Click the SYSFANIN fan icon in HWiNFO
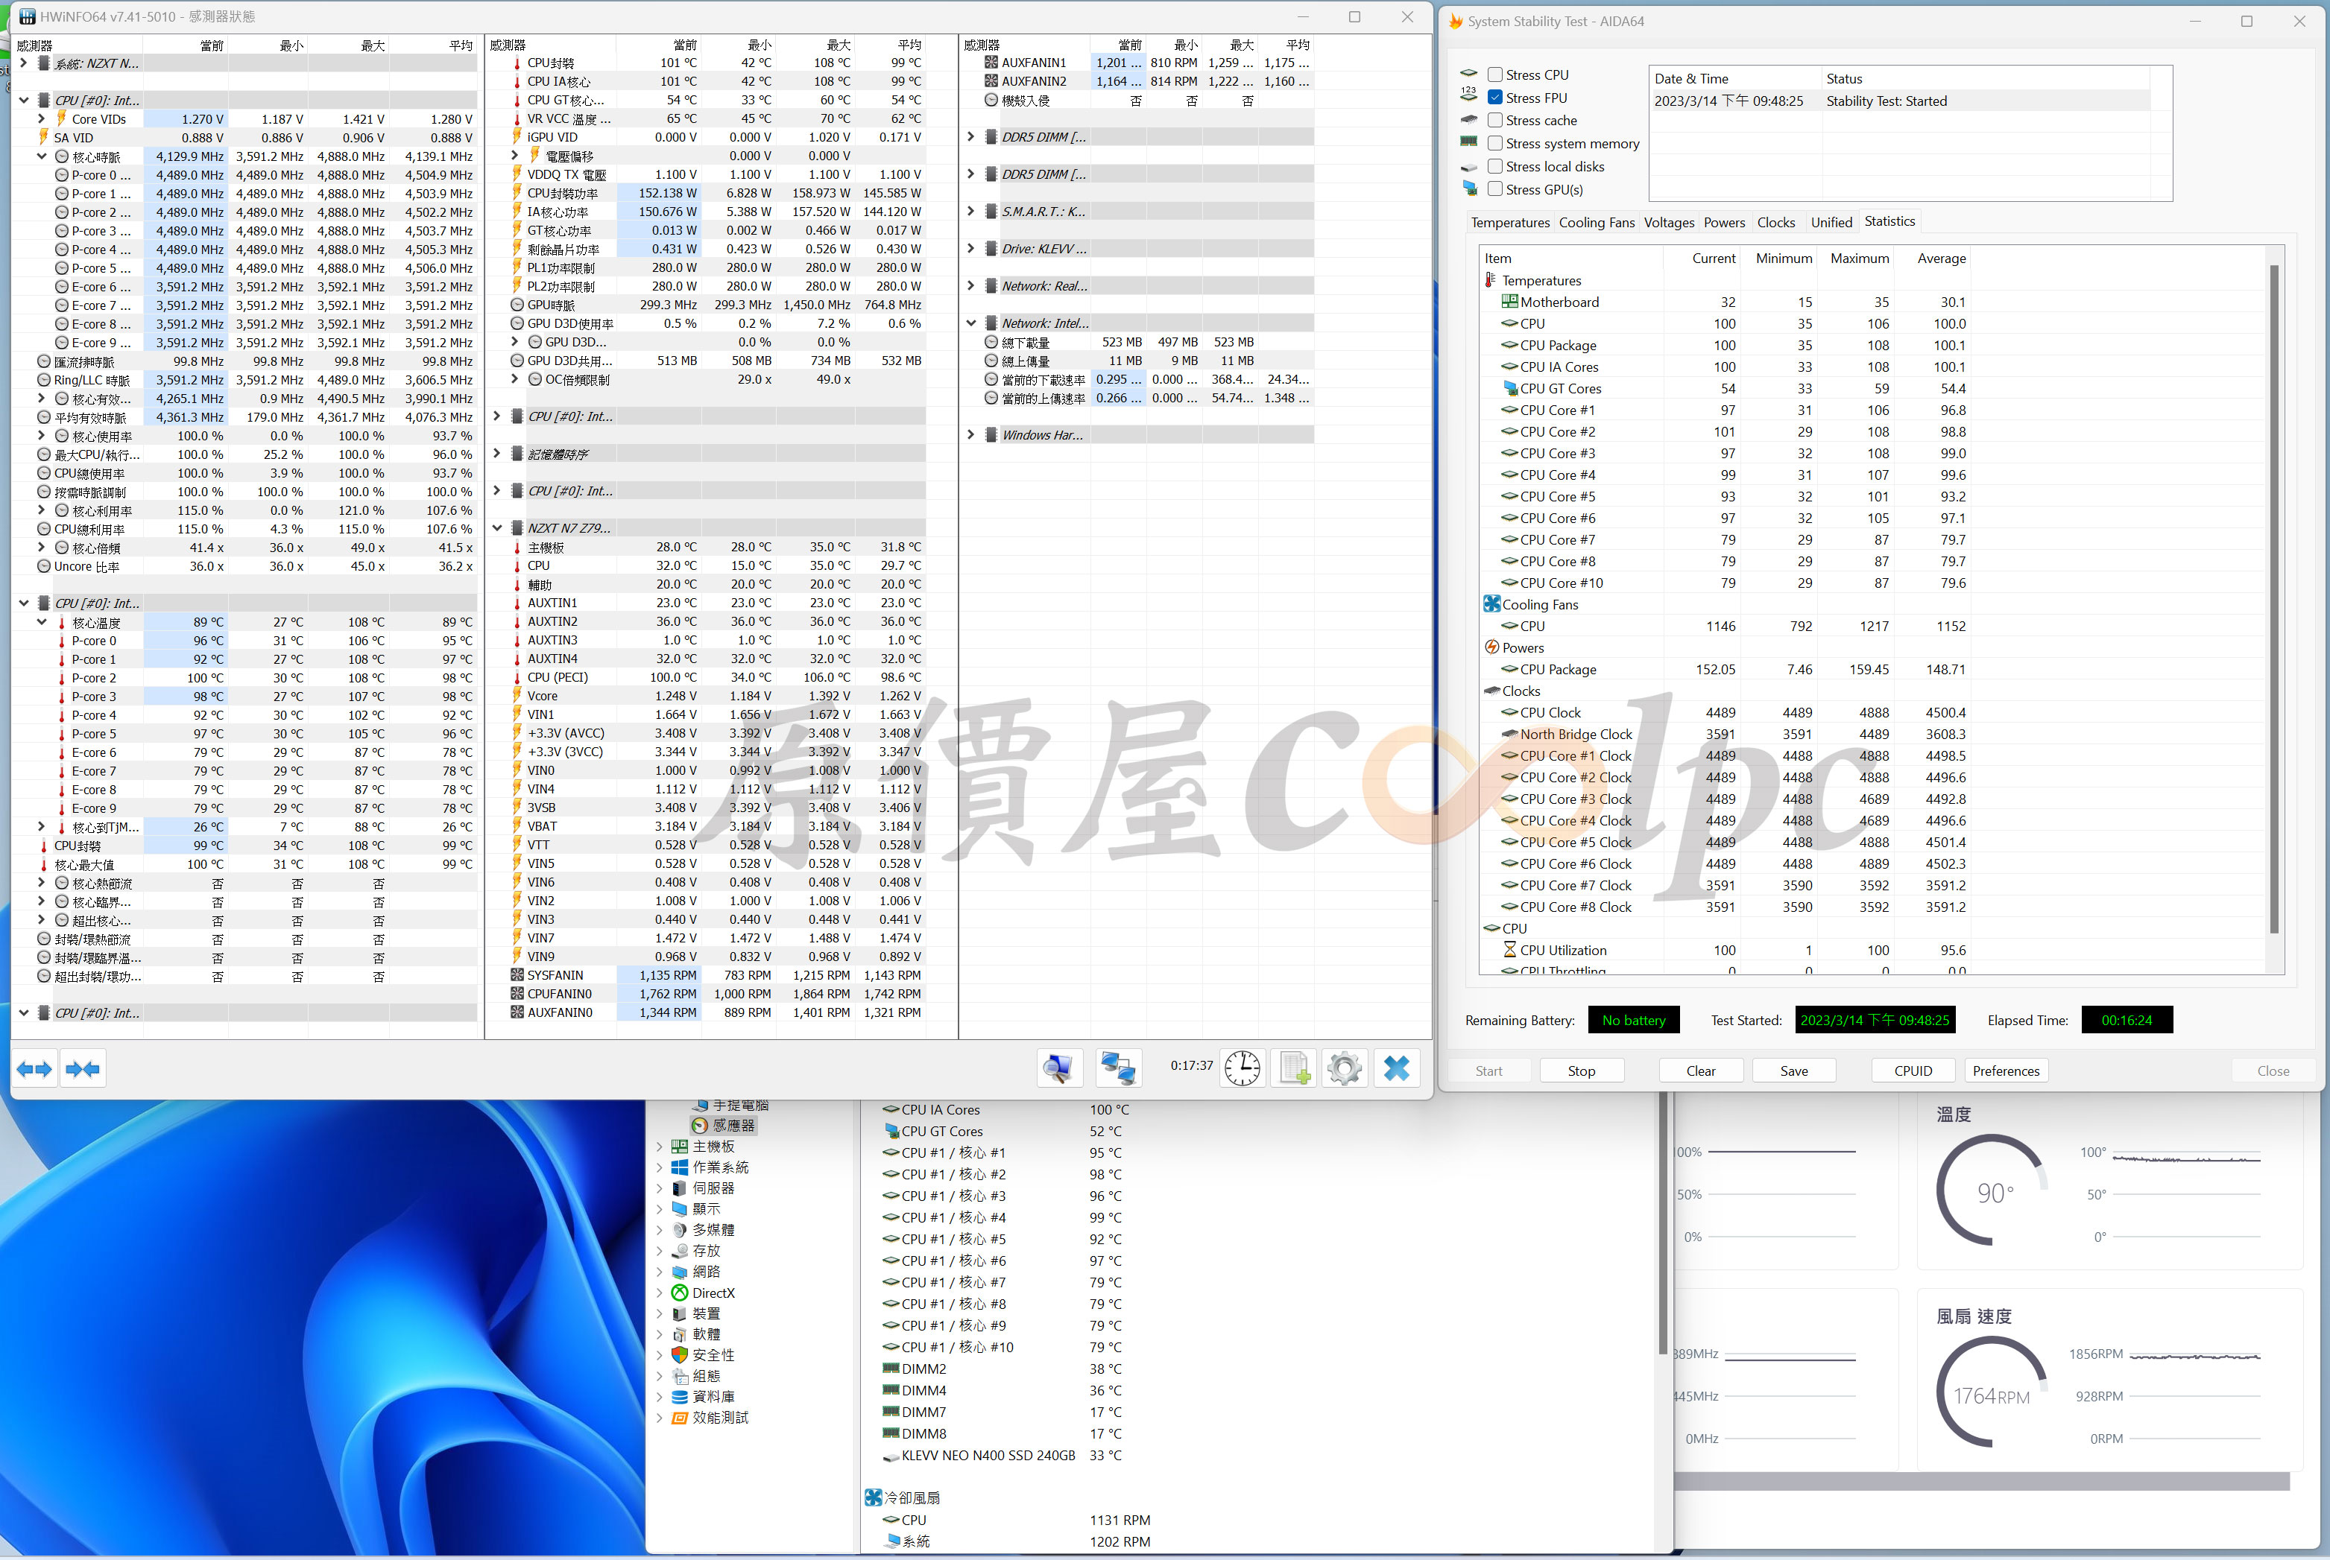 coord(517,976)
